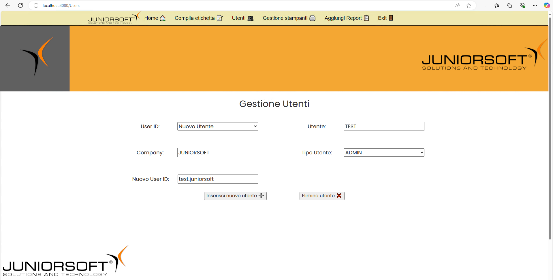The width and height of the screenshot is (553, 280).
Task: Click the Compila etichetta edit icon
Action: (220, 18)
